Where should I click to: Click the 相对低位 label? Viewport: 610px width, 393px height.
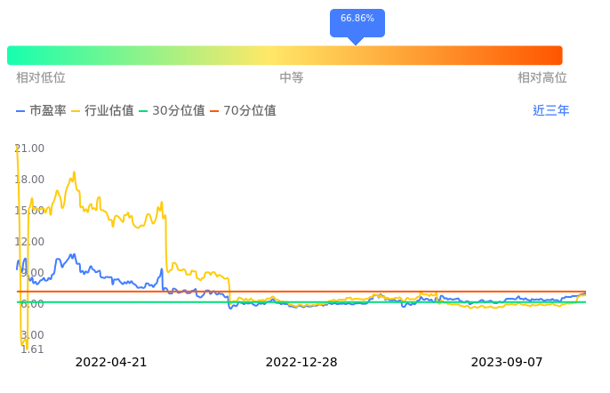click(x=41, y=78)
